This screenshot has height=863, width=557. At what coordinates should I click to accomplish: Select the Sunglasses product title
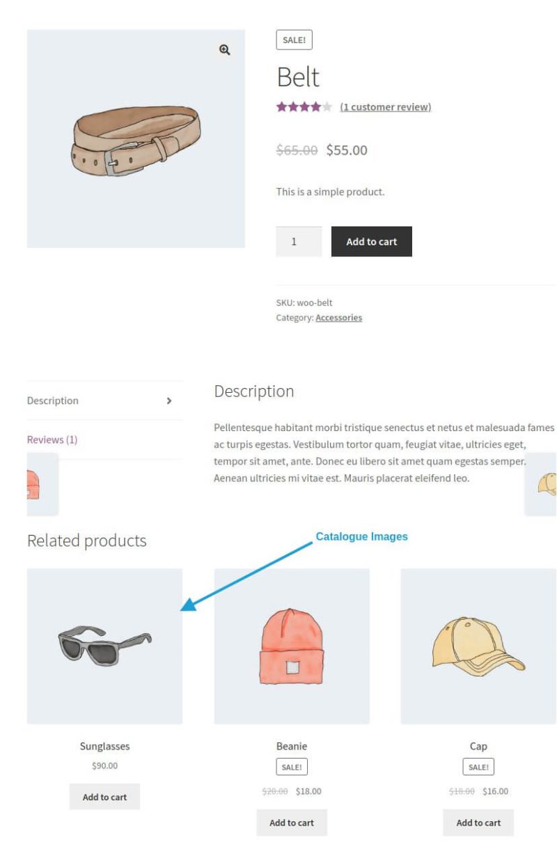click(104, 746)
